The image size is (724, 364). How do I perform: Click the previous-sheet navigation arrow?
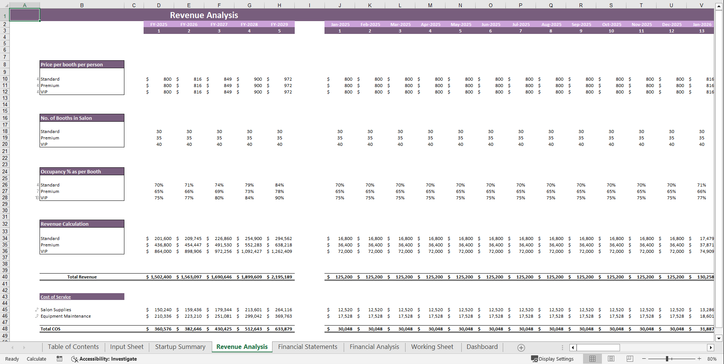[12, 347]
